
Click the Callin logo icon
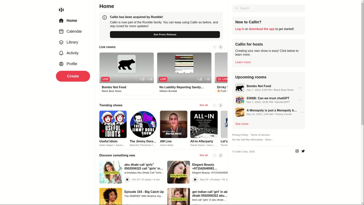pyautogui.click(x=61, y=10)
